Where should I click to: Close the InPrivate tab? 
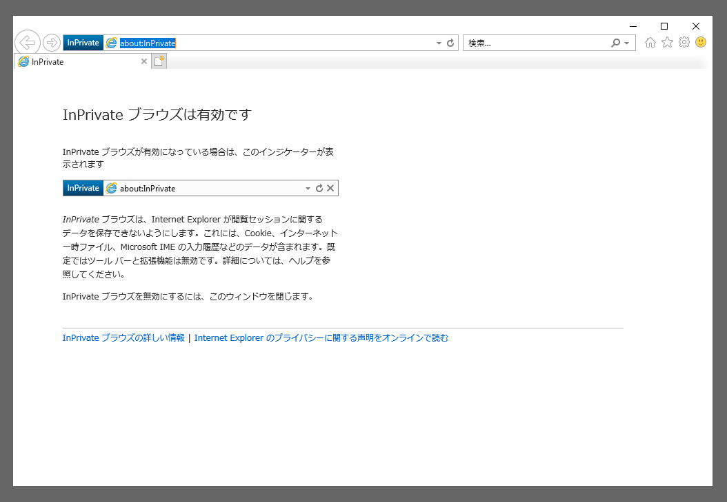[x=144, y=61]
